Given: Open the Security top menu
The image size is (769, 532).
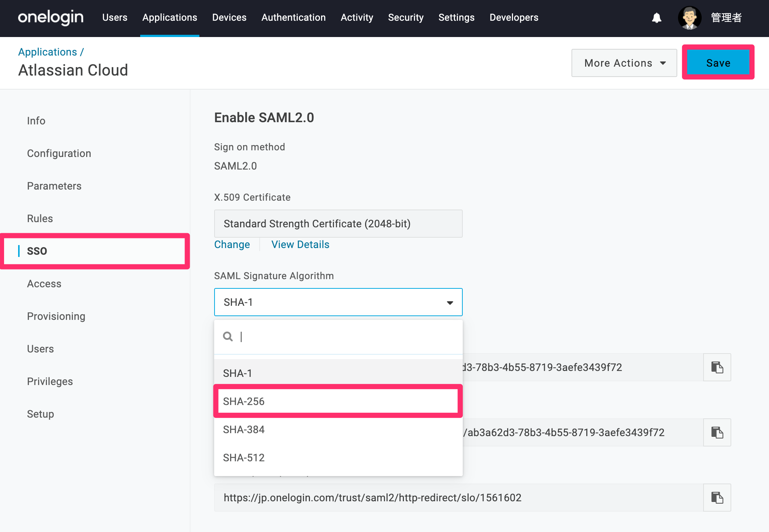Looking at the screenshot, I should [406, 17].
